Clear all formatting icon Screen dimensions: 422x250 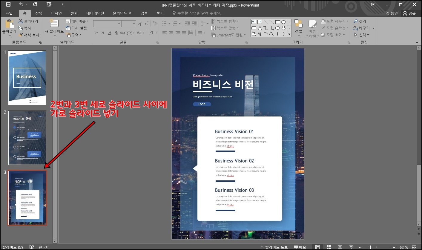click(x=155, y=24)
